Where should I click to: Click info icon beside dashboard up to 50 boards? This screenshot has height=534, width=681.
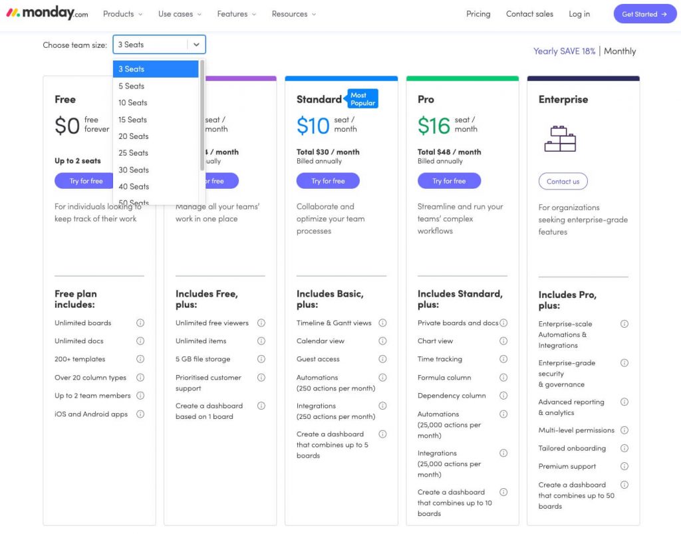coord(624,485)
